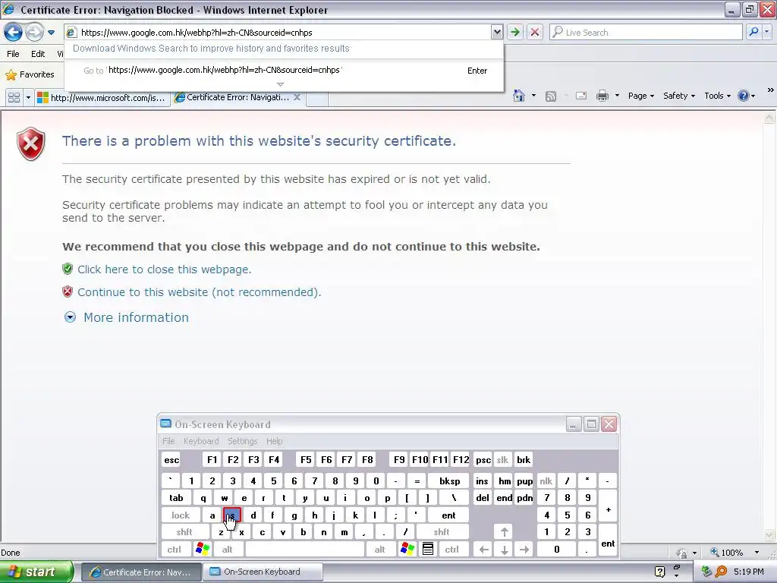Screen dimensions: 777x583
Task: Expand the Quick Tabs list dropdown
Action: point(28,98)
